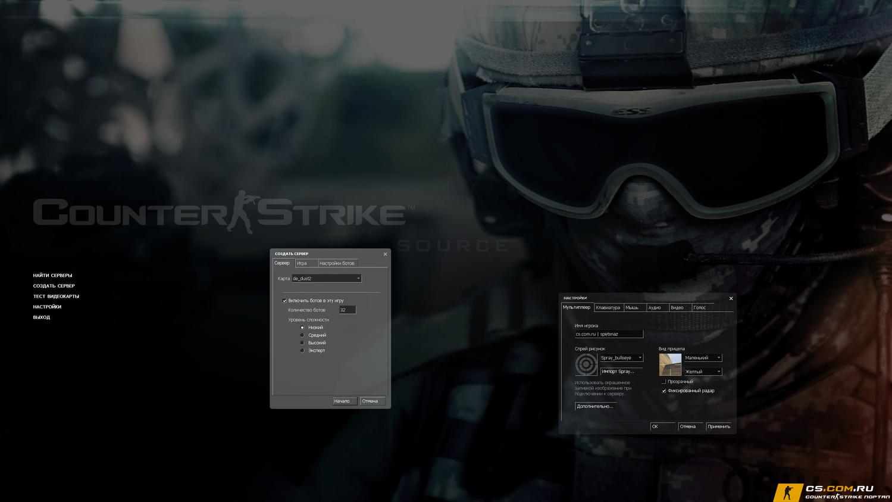Click the bullseye spray preview image
The image size is (892, 502).
click(586, 364)
